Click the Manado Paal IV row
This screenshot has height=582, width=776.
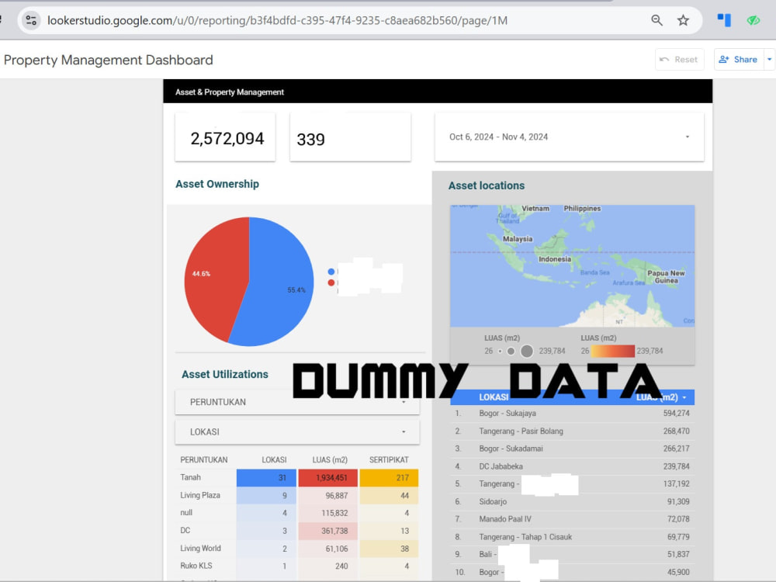572,519
